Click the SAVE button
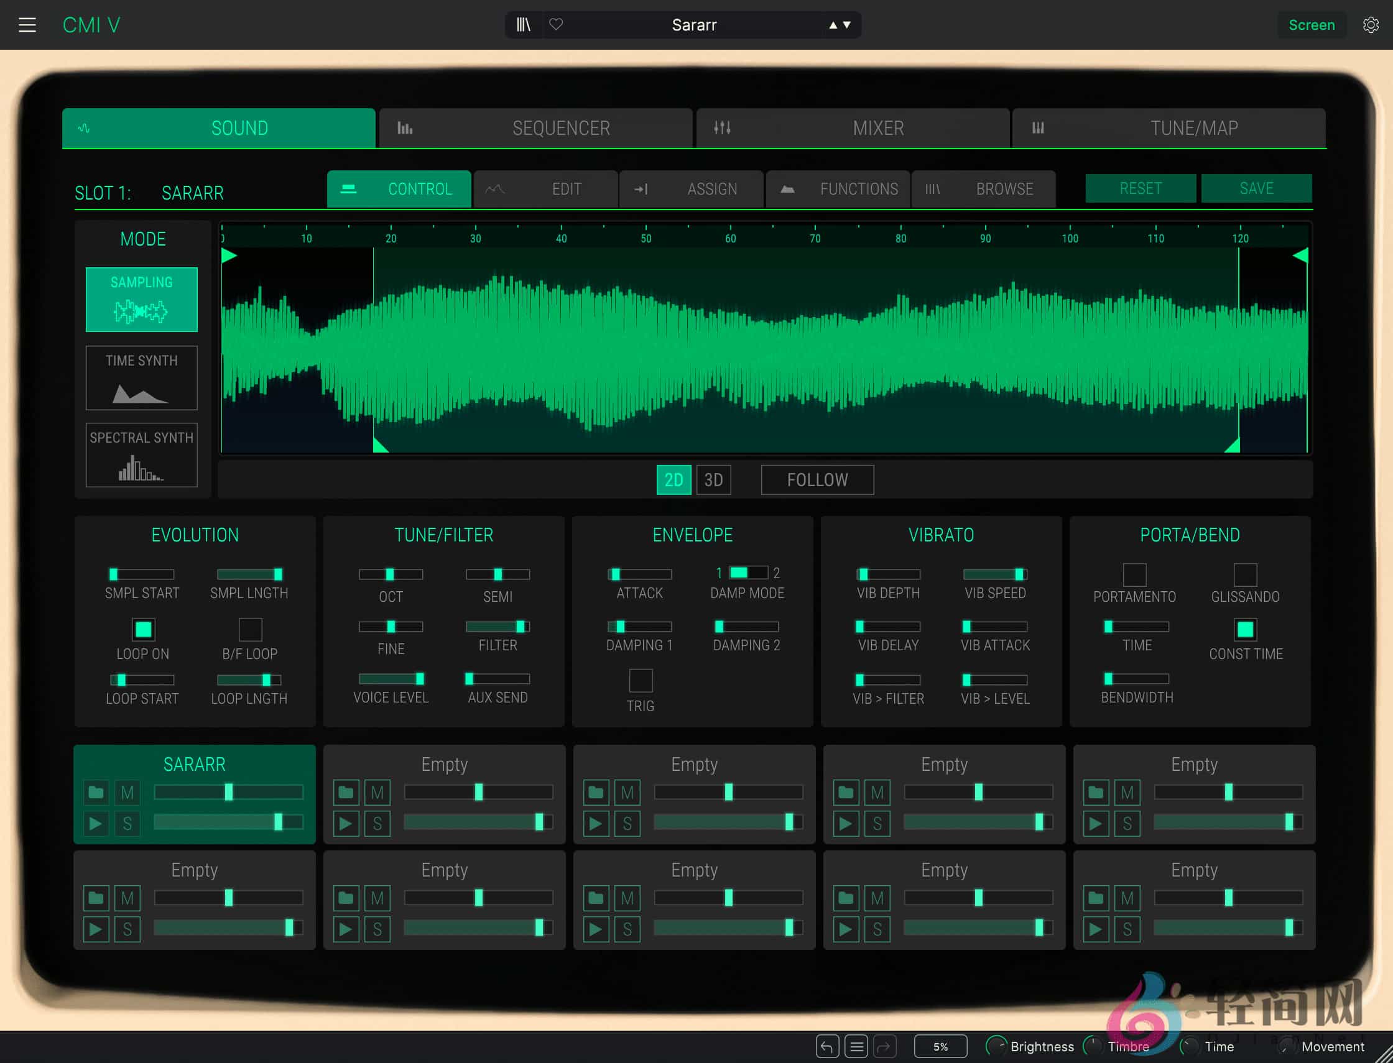This screenshot has width=1393, height=1063. coord(1257,188)
